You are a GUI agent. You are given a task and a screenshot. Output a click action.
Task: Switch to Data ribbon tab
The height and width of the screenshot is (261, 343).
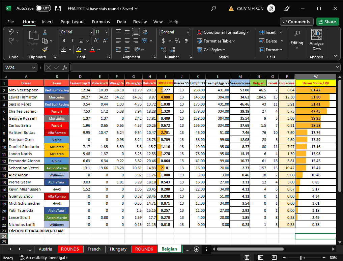[121, 22]
